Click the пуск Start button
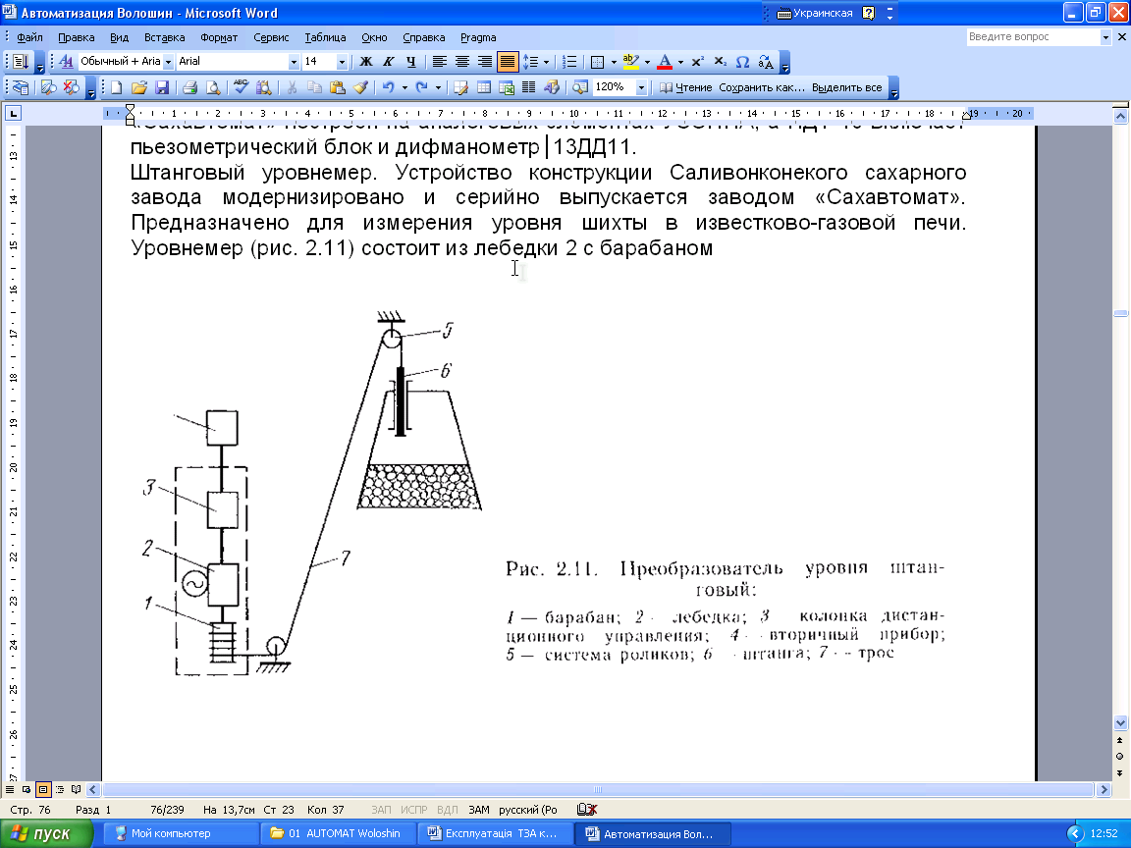Screen dimensions: 1131x848 point(47,833)
